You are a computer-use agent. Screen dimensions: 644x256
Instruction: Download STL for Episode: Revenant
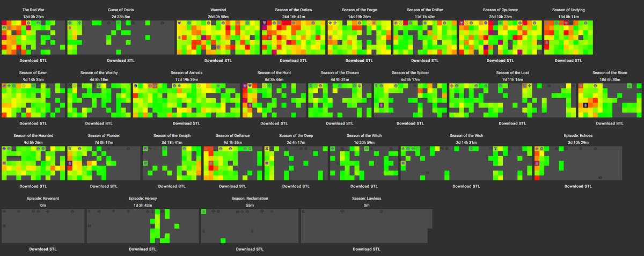(43, 249)
